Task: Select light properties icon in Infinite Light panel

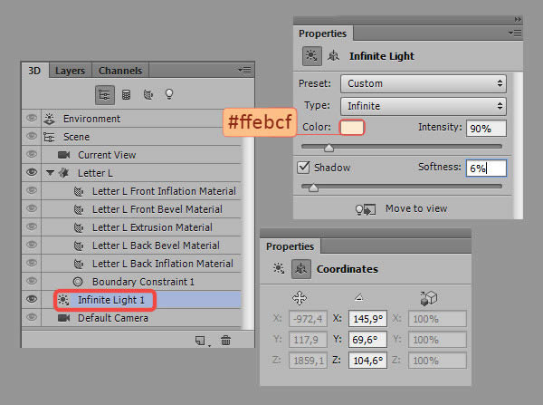Action: (311, 56)
